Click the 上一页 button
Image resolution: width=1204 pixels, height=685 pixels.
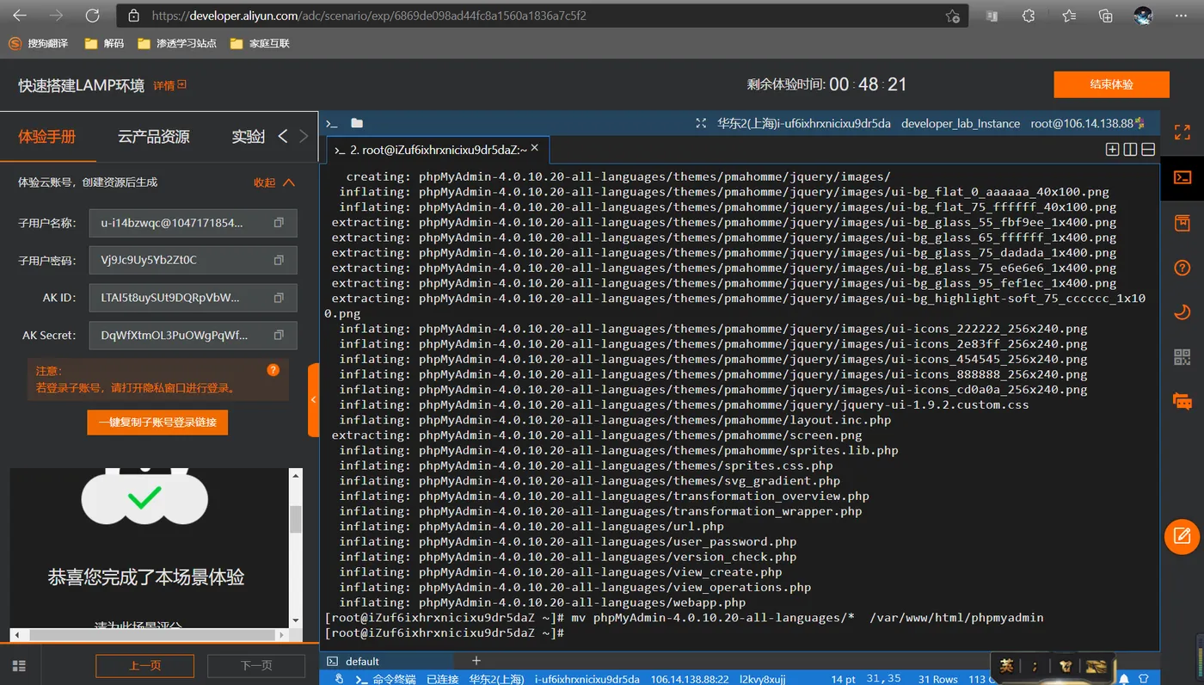pos(144,665)
